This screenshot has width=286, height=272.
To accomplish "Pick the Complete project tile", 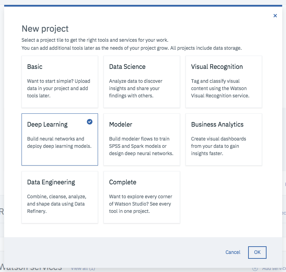I will 142,197.
